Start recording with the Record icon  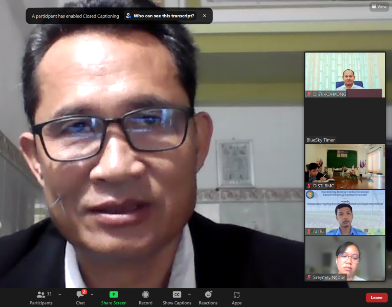coord(145,295)
